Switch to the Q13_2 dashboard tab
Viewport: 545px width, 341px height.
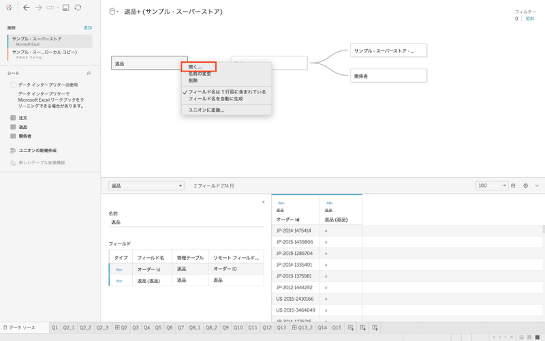click(x=302, y=328)
